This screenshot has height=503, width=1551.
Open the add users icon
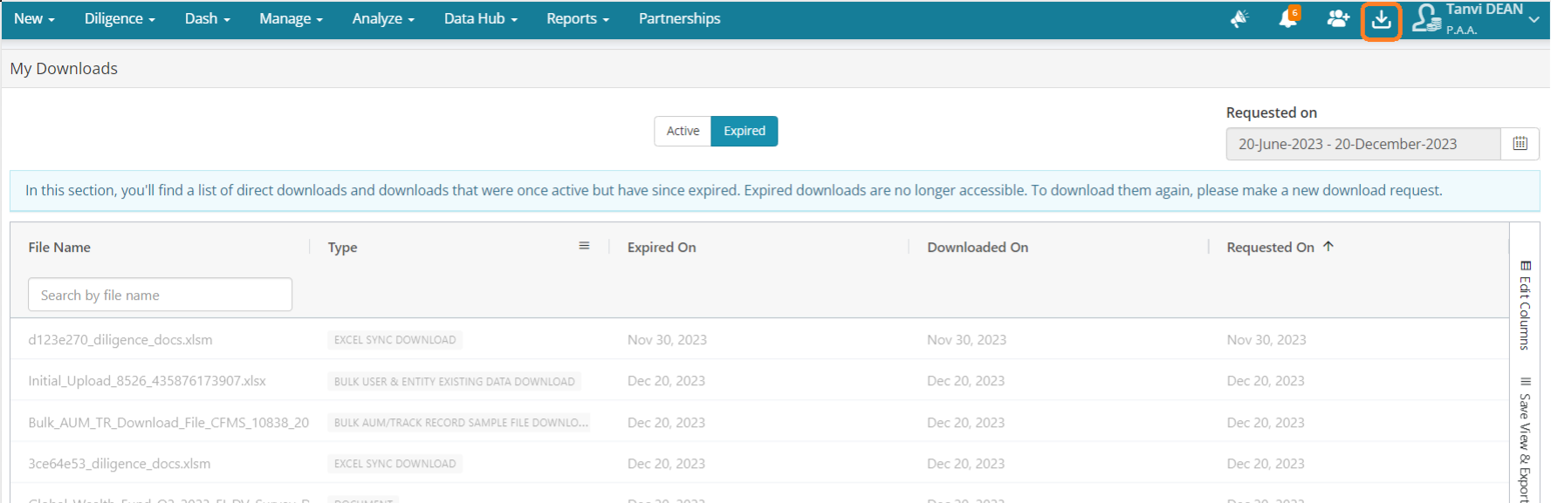tap(1337, 18)
